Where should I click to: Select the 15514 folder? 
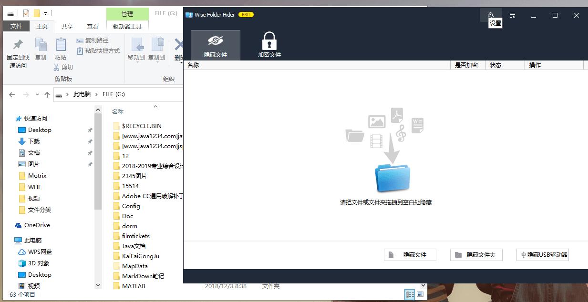(130, 186)
